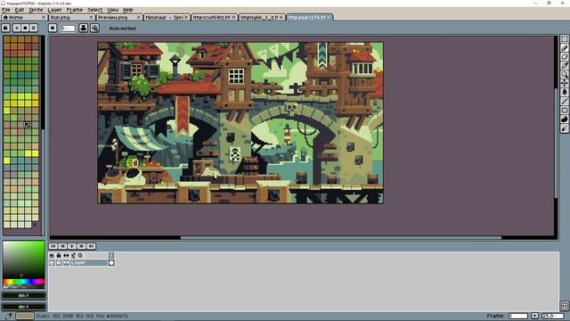The image size is (570, 321).
Task: Go to the last frame
Action: point(91,246)
